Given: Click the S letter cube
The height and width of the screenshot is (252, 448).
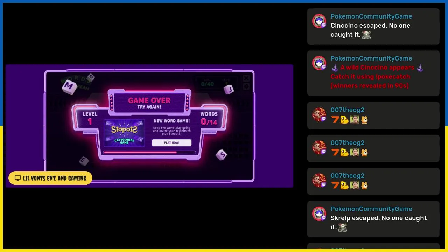Looking at the screenshot, I should (221, 154).
